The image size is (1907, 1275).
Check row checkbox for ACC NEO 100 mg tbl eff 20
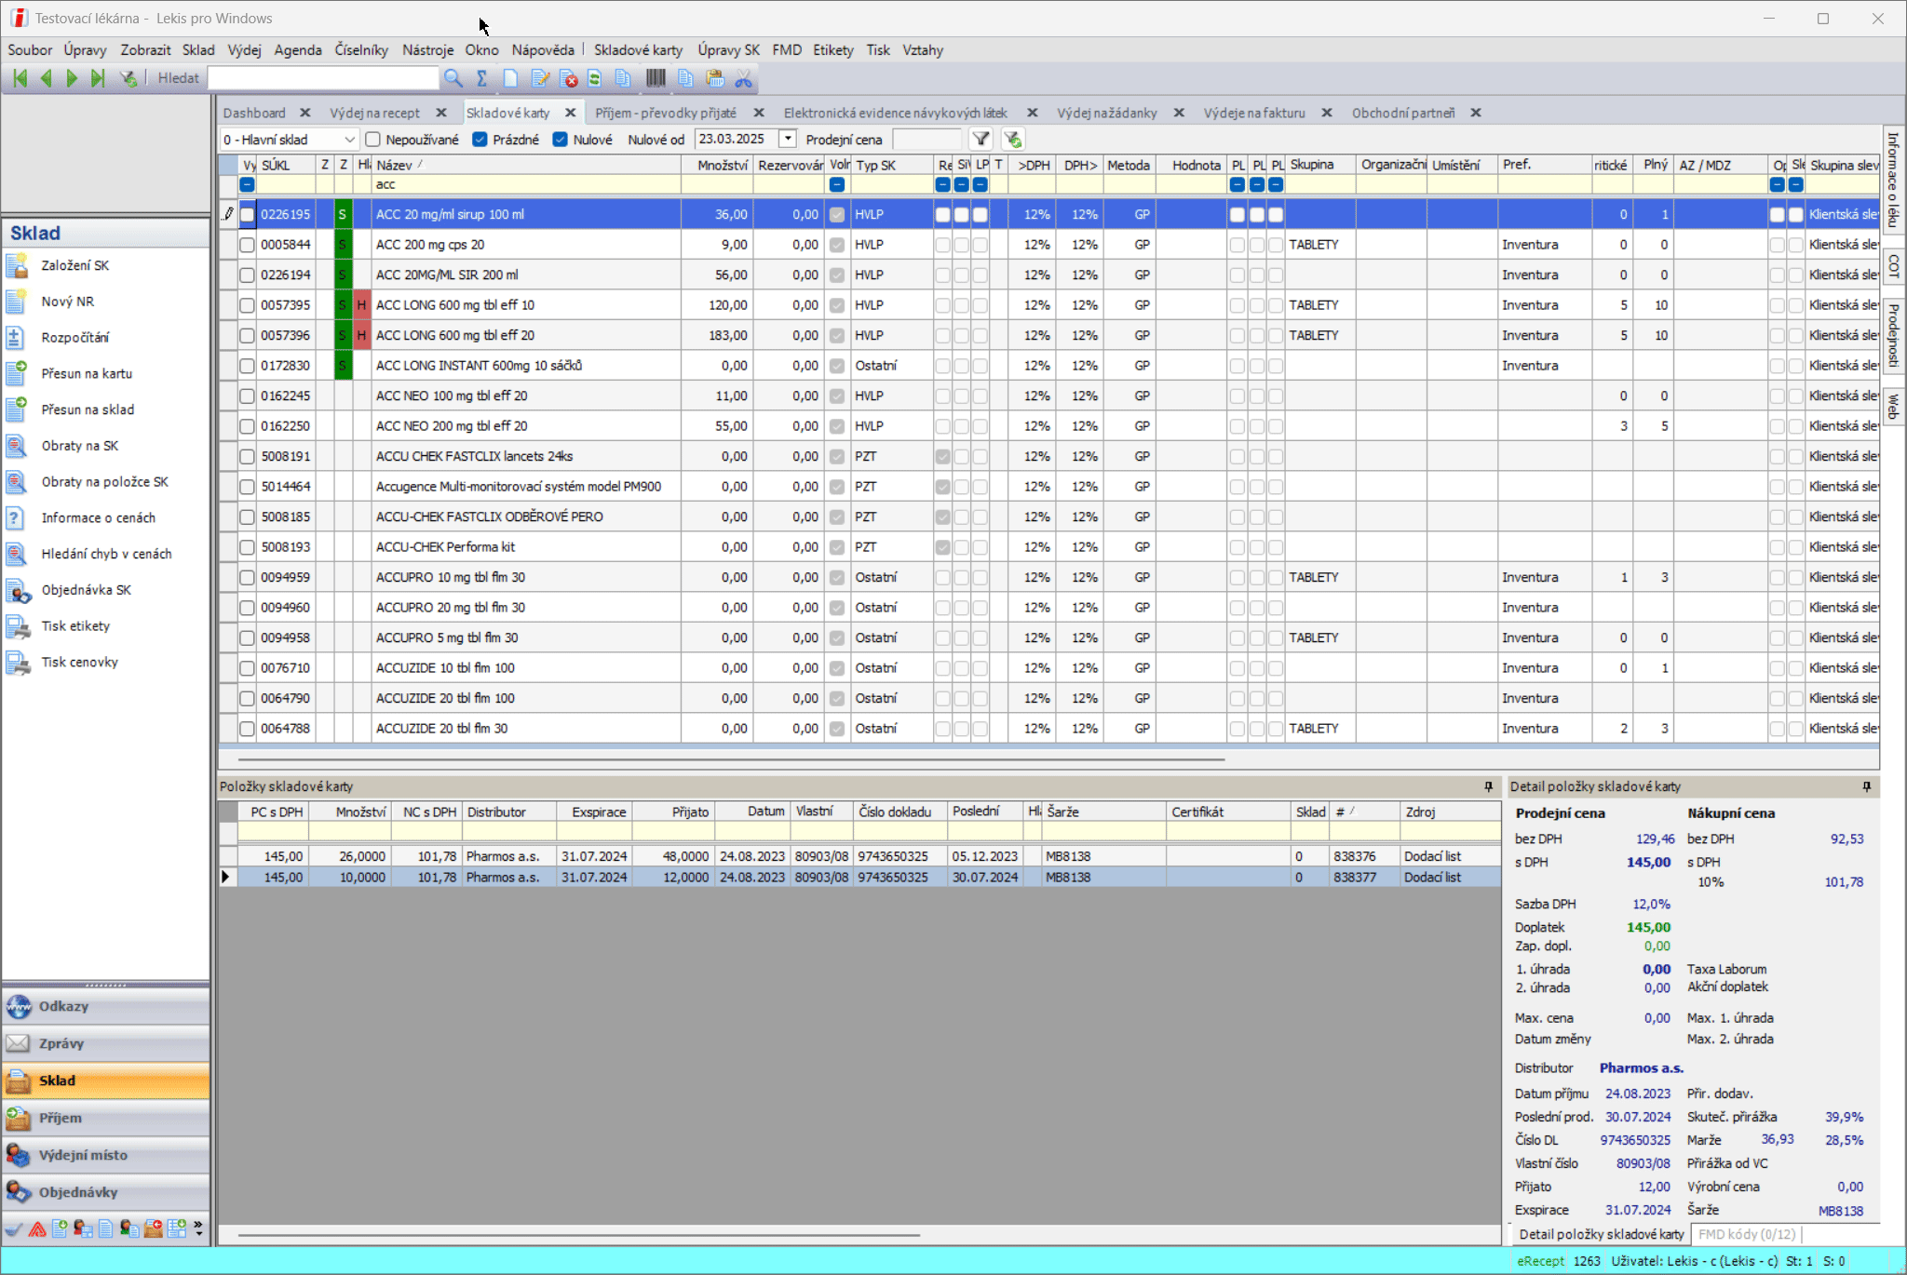247,396
